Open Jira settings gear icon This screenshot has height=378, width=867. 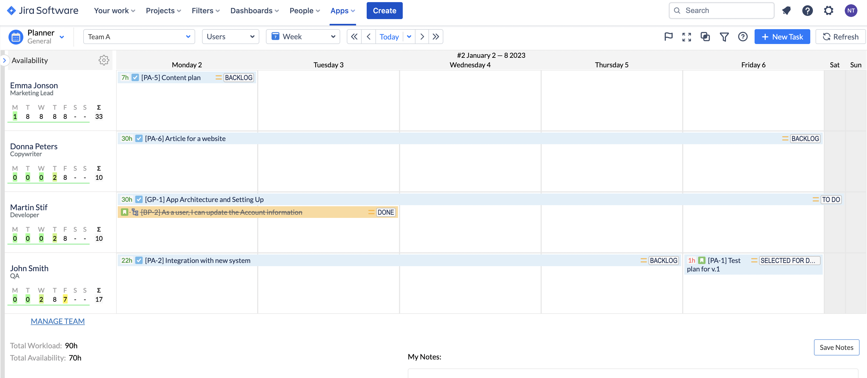pos(829,10)
